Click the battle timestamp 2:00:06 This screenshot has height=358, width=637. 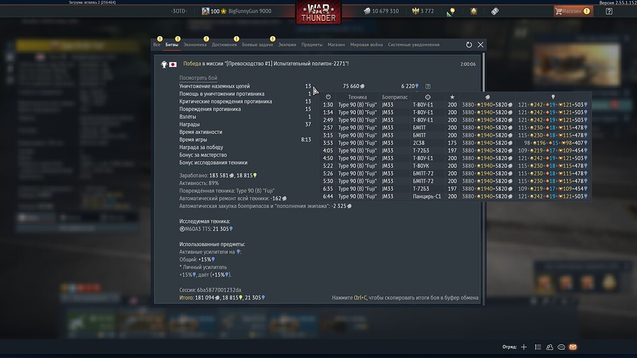(468, 64)
